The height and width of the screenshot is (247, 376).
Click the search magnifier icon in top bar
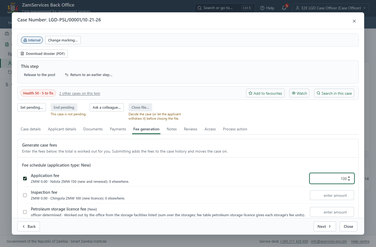pyautogui.click(x=200, y=8)
